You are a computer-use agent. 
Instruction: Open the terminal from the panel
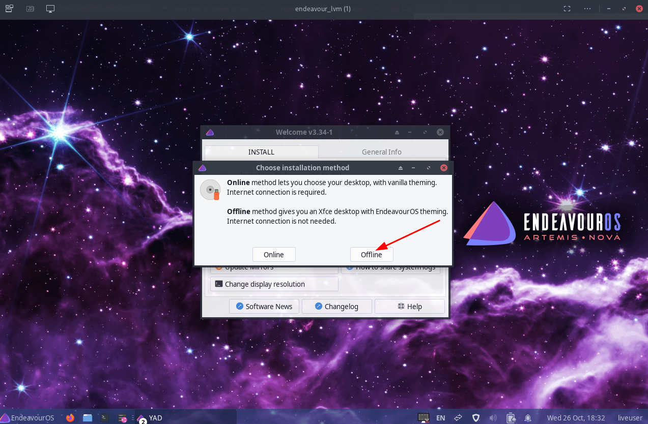(x=104, y=418)
